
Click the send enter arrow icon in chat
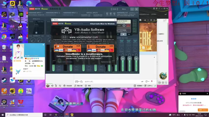click(x=142, y=81)
